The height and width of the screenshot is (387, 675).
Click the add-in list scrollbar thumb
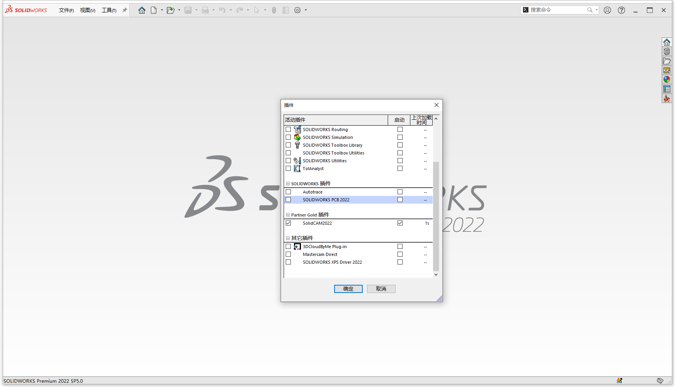436,216
